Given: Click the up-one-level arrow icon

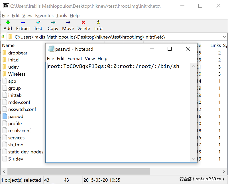Looking at the screenshot, I should (x=3, y=37).
